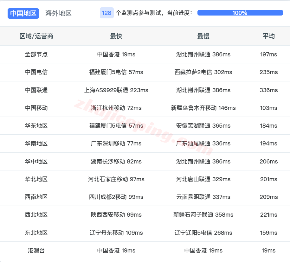Click the 华东地区 row label
Screen dimensions: 290x262
point(36,126)
